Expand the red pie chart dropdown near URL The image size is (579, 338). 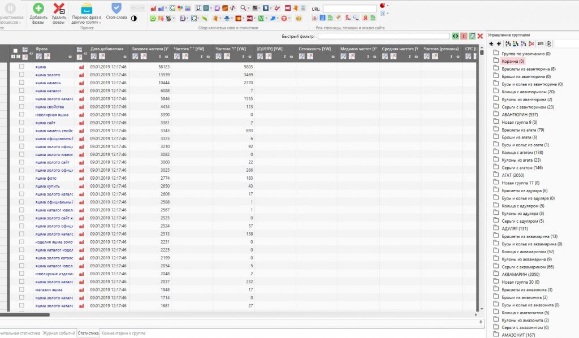(x=388, y=6)
